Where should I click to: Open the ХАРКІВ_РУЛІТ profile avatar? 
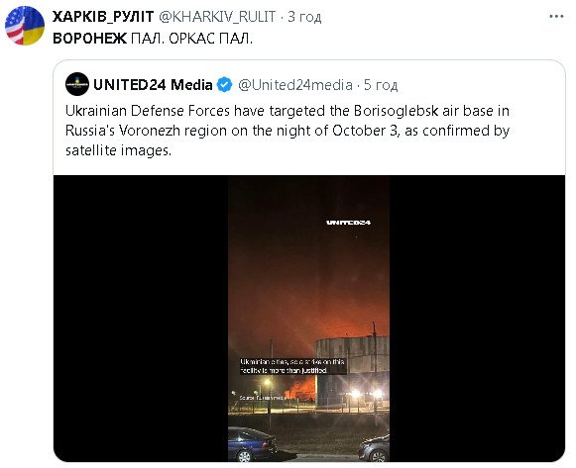pos(24,26)
